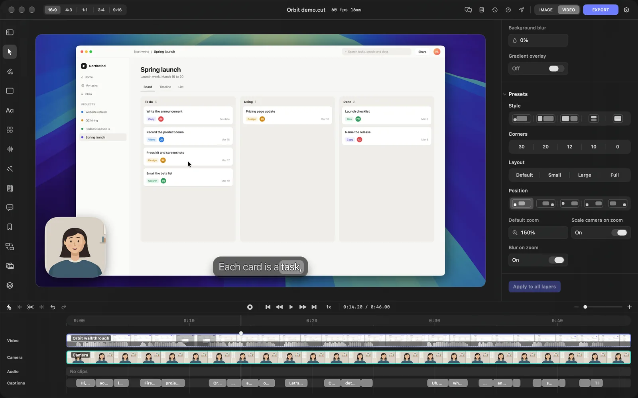Open the image gallery backgrounds tool
Screen dimensions: 638x398
point(10,266)
